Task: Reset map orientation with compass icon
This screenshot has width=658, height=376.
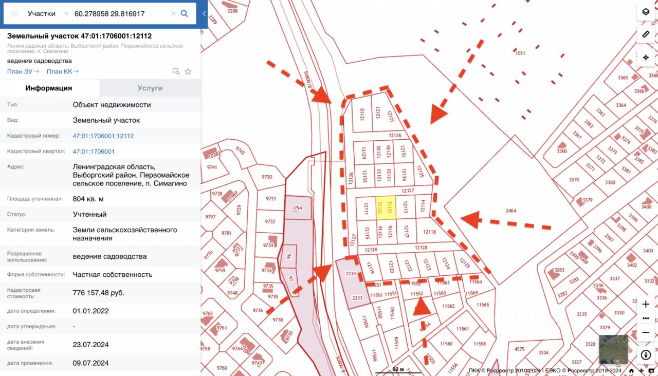Action: (x=646, y=355)
